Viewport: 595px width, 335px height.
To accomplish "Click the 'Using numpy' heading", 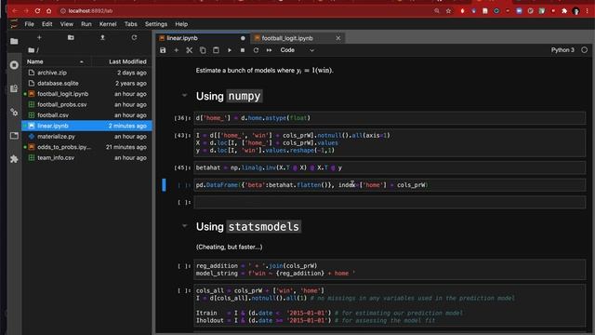I will (230, 96).
